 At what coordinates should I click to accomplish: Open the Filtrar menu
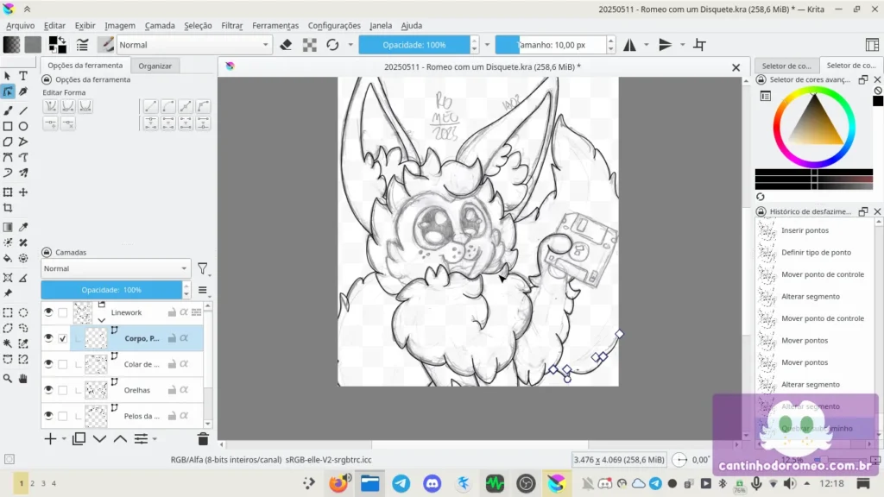[x=231, y=25]
